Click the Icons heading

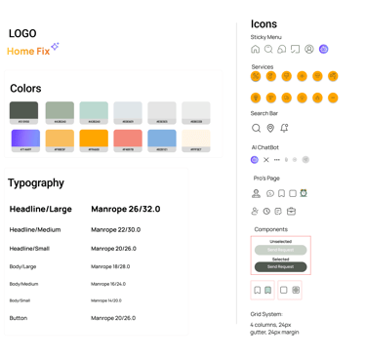[264, 24]
